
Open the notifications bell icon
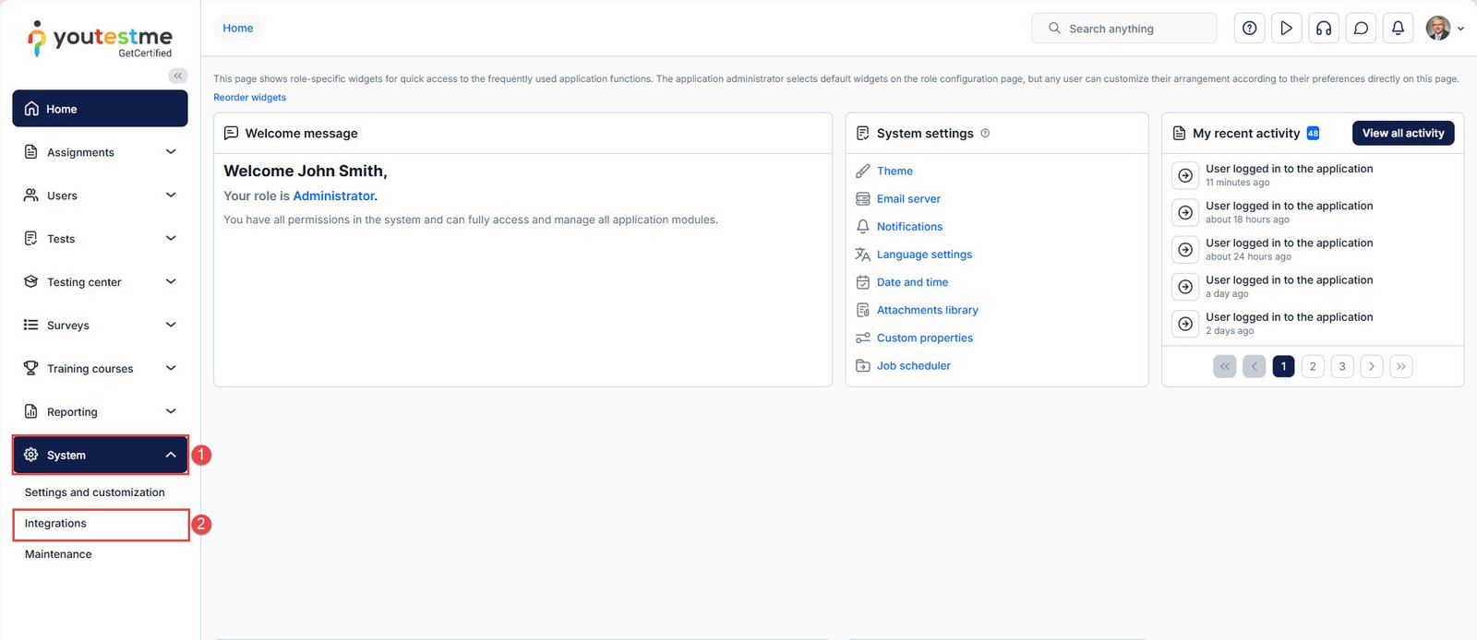(x=1398, y=29)
